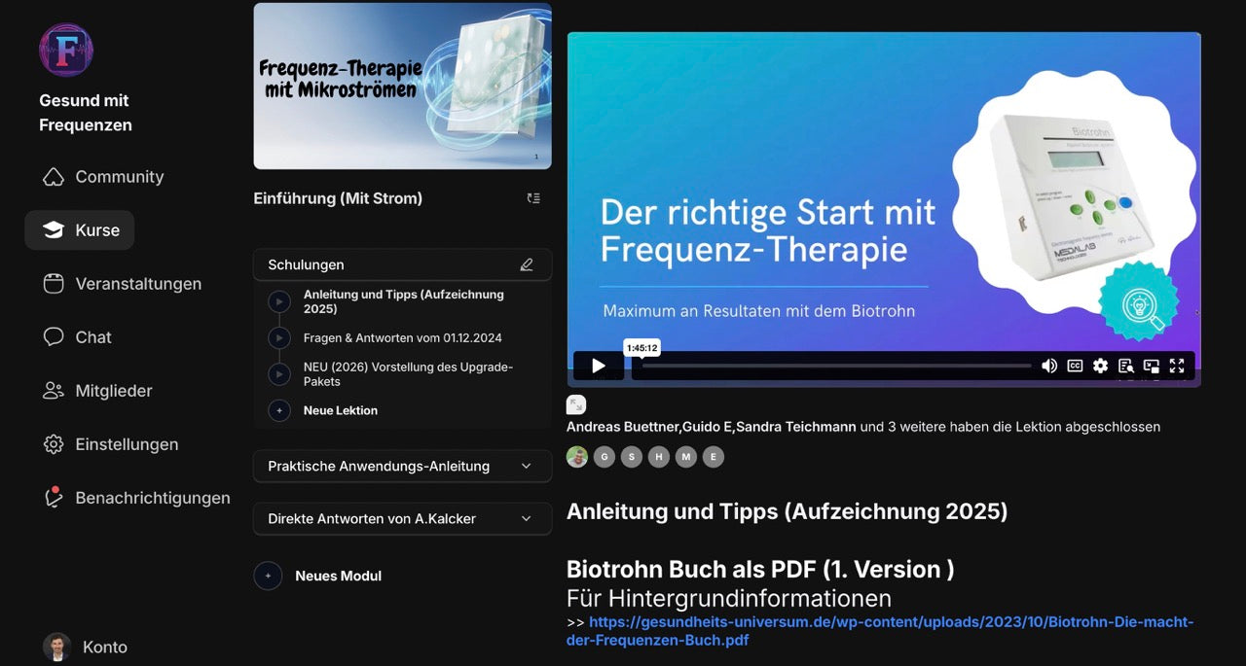The image size is (1246, 666).
Task: Open Einstellungen settings
Action: tap(127, 443)
